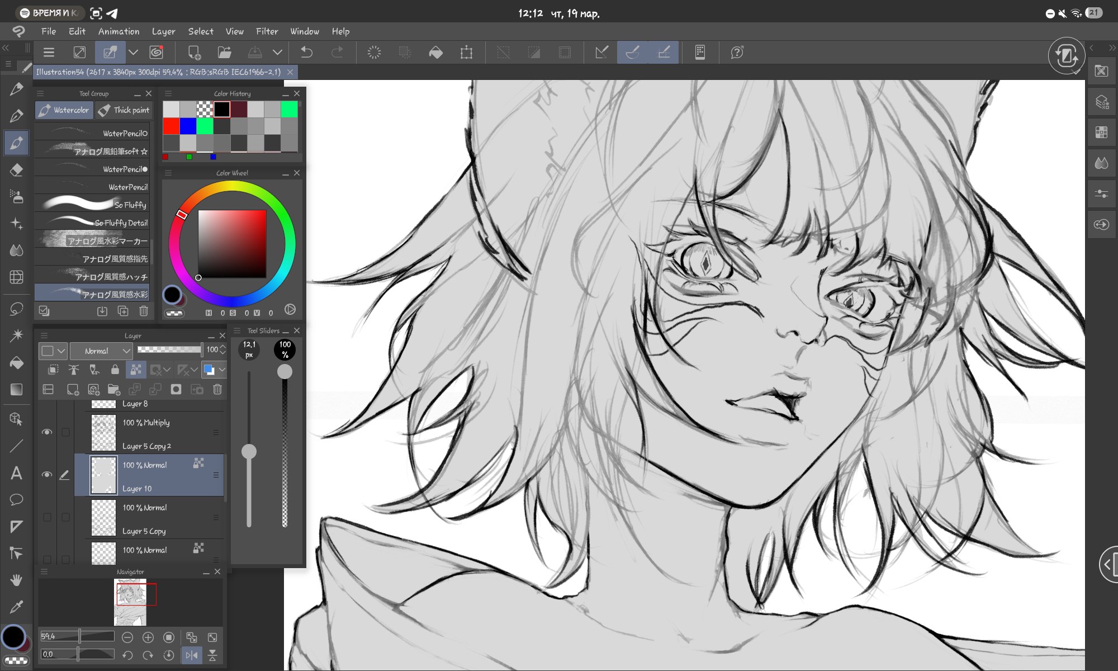The width and height of the screenshot is (1118, 671).
Task: Select the Fill bucket tool
Action: (16, 363)
